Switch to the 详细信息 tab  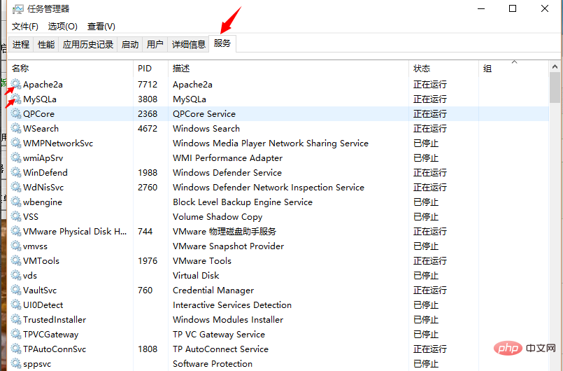(x=189, y=44)
